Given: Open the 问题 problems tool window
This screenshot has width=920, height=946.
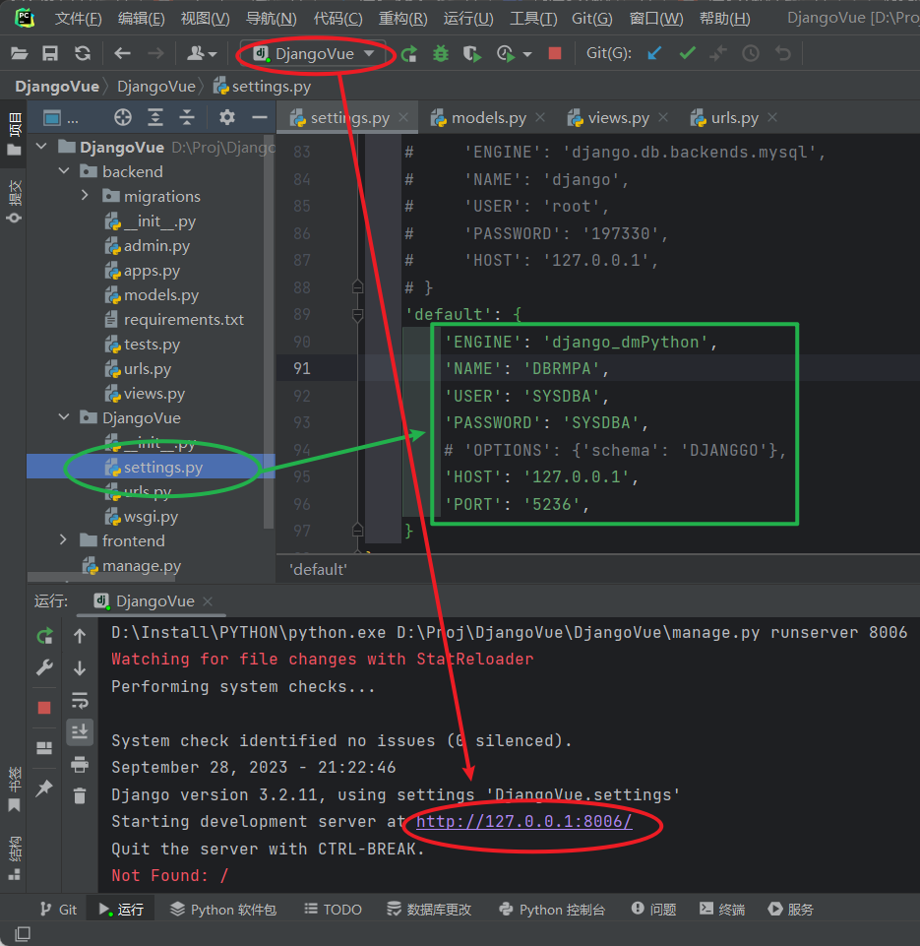Looking at the screenshot, I should point(653,910).
